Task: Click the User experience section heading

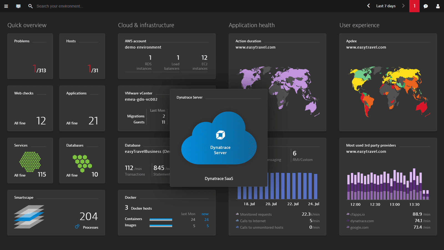Action: 359,25
